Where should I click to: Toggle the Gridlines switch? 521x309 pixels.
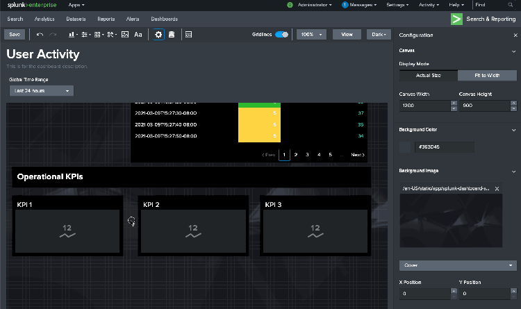(281, 34)
